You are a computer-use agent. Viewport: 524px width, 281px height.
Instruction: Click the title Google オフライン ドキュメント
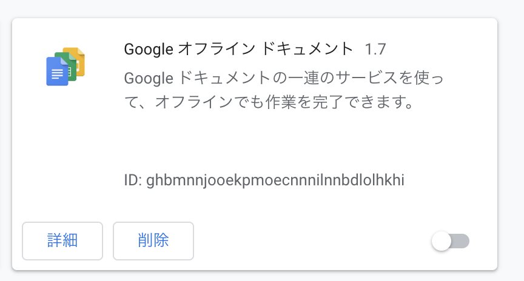[x=238, y=49]
